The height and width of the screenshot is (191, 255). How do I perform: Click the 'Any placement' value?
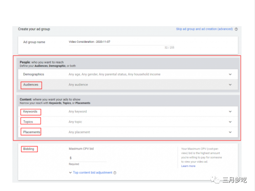coord(79,132)
